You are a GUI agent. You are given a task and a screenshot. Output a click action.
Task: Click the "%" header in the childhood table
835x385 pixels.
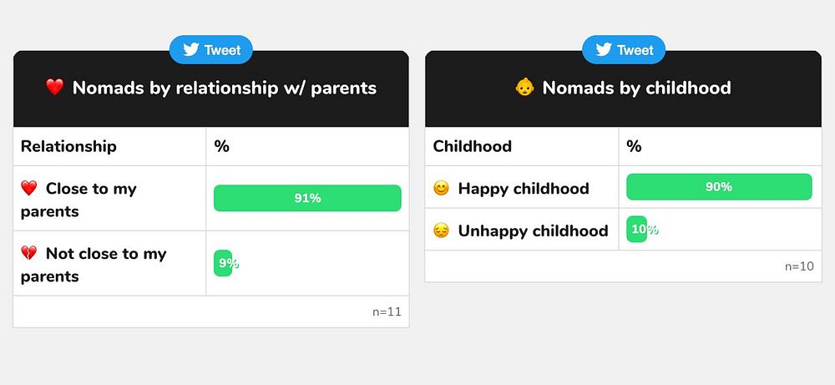(x=634, y=147)
